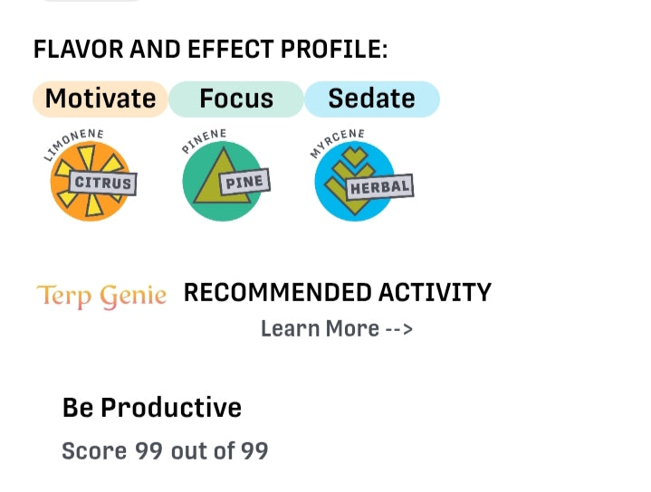Click the Flavor and Effect Profile heading
Viewport: 651px width, 492px height.
[x=210, y=49]
